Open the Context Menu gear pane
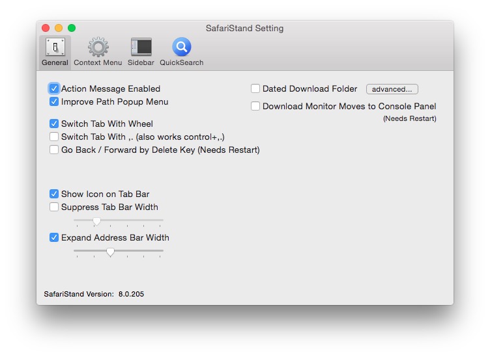This screenshot has height=357, width=490. pos(98,52)
